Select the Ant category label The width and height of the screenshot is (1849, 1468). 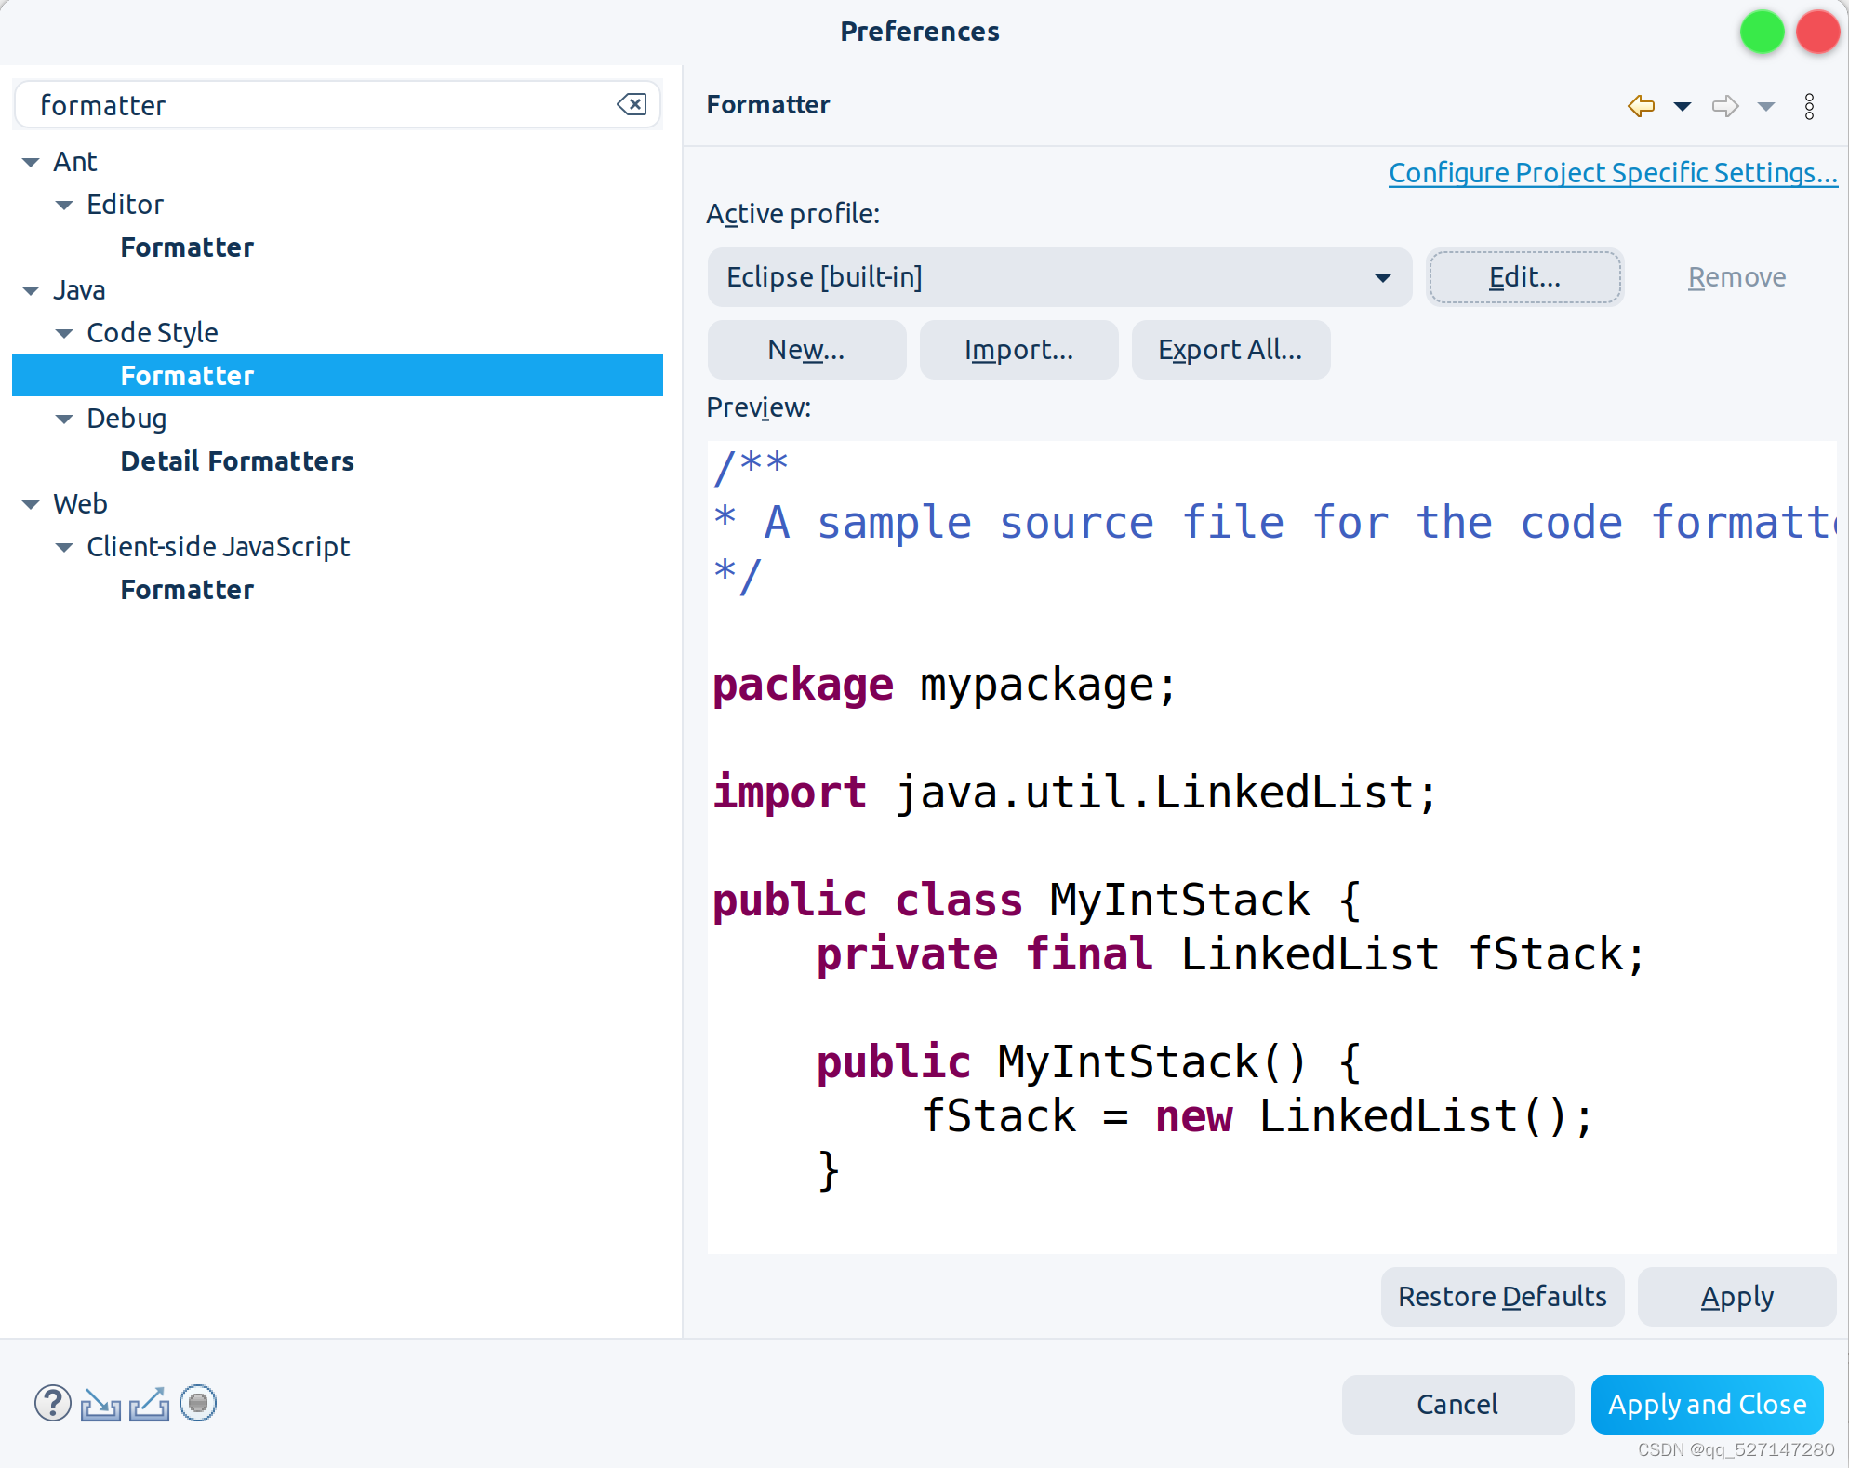pos(75,162)
